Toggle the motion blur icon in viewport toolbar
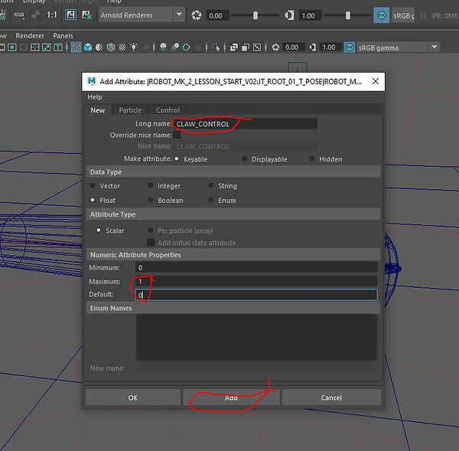This screenshot has width=459, height=451. [x=175, y=47]
